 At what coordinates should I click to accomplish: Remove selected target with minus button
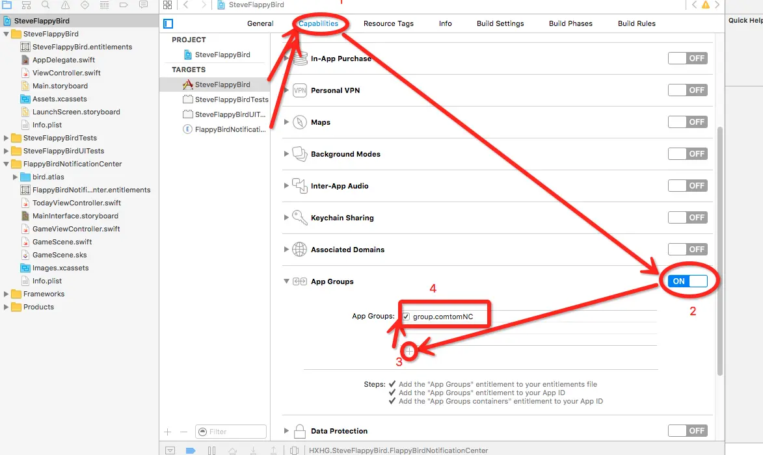pos(183,432)
